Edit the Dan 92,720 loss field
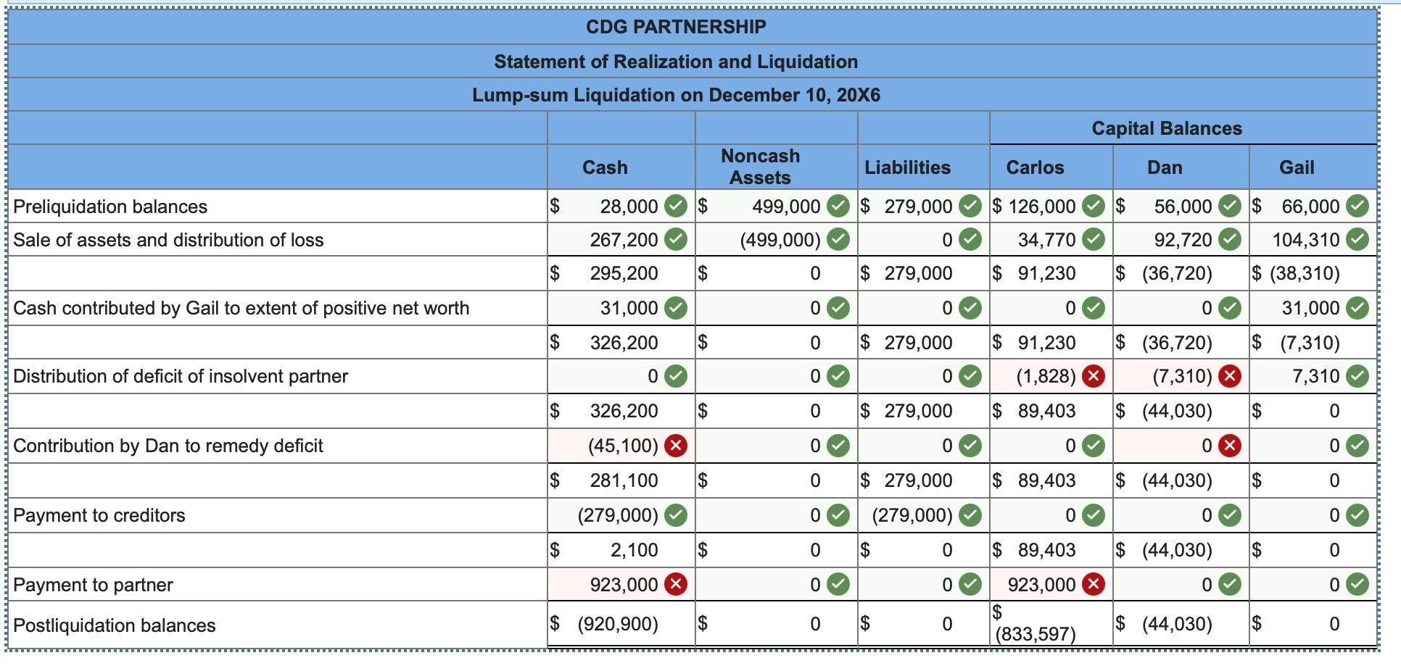The height and width of the screenshot is (671, 1401). [1181, 240]
